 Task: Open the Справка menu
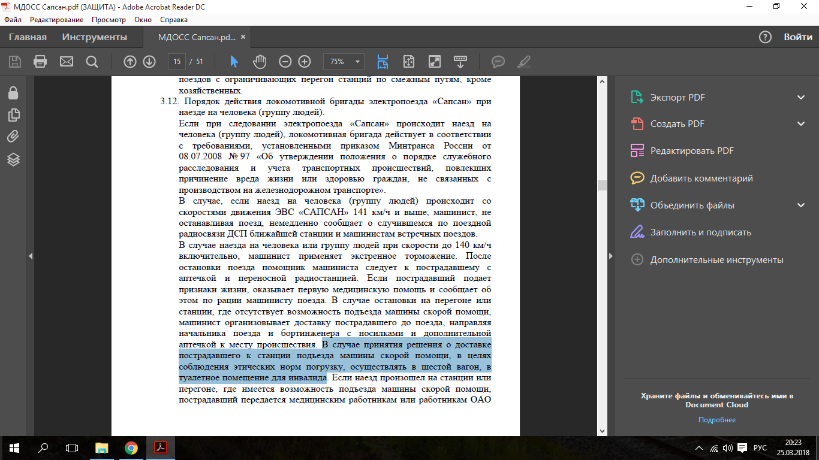(174, 20)
